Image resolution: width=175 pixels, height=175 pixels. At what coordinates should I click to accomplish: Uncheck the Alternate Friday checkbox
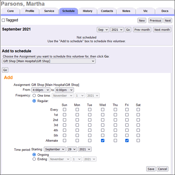tap(127, 140)
